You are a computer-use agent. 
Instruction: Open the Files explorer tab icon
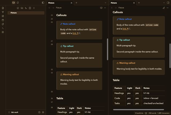coord(14,3)
